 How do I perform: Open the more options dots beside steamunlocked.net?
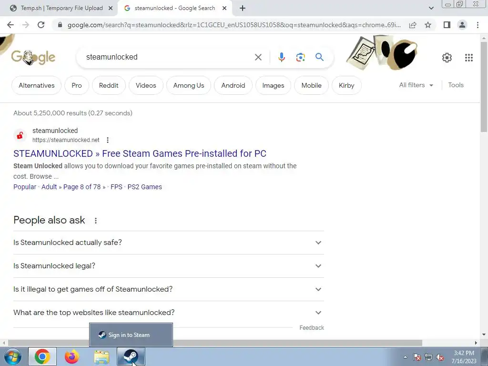[108, 140]
